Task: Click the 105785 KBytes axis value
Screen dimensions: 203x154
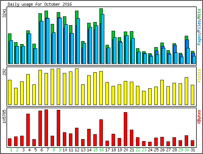Action: tap(5, 116)
